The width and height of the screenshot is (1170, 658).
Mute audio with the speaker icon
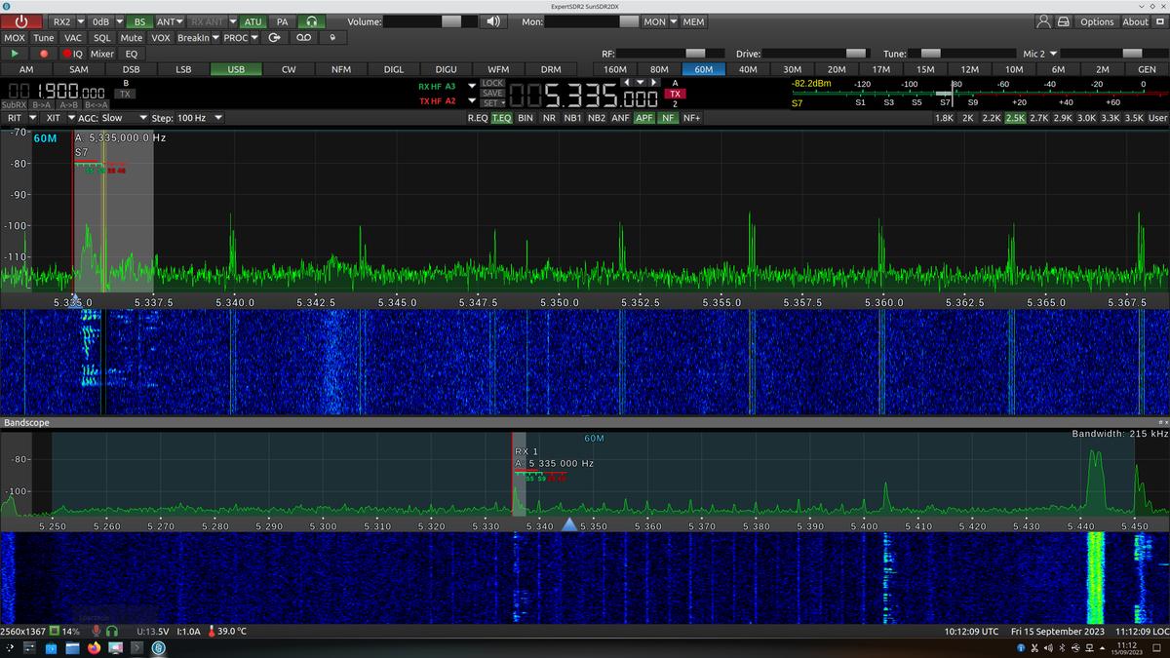coord(493,21)
